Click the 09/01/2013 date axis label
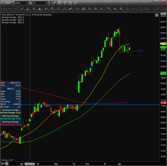167x166 pixels. click(x=29, y=164)
